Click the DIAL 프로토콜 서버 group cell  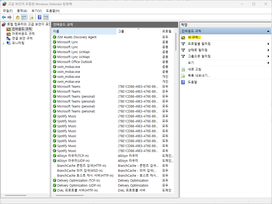pos(131,190)
